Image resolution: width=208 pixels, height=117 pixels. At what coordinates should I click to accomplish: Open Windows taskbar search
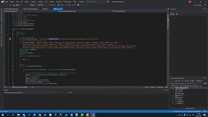8,115
